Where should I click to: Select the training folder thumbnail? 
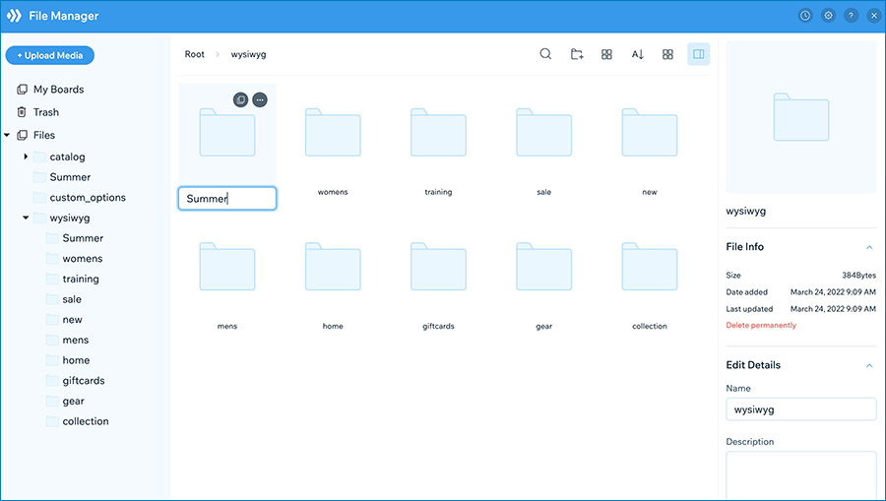point(438,133)
